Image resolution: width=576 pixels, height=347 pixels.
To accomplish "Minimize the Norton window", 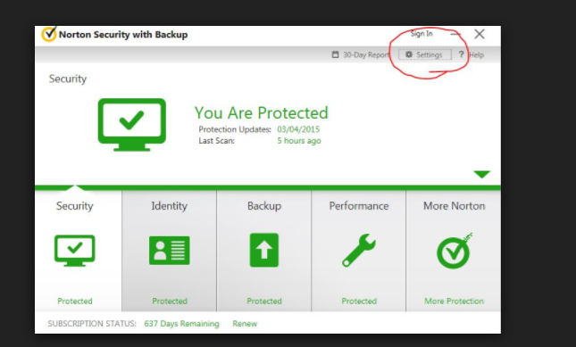I will click(455, 34).
